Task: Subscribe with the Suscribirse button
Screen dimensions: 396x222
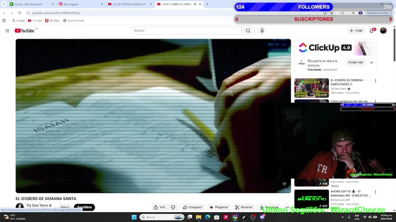Action: (x=84, y=207)
